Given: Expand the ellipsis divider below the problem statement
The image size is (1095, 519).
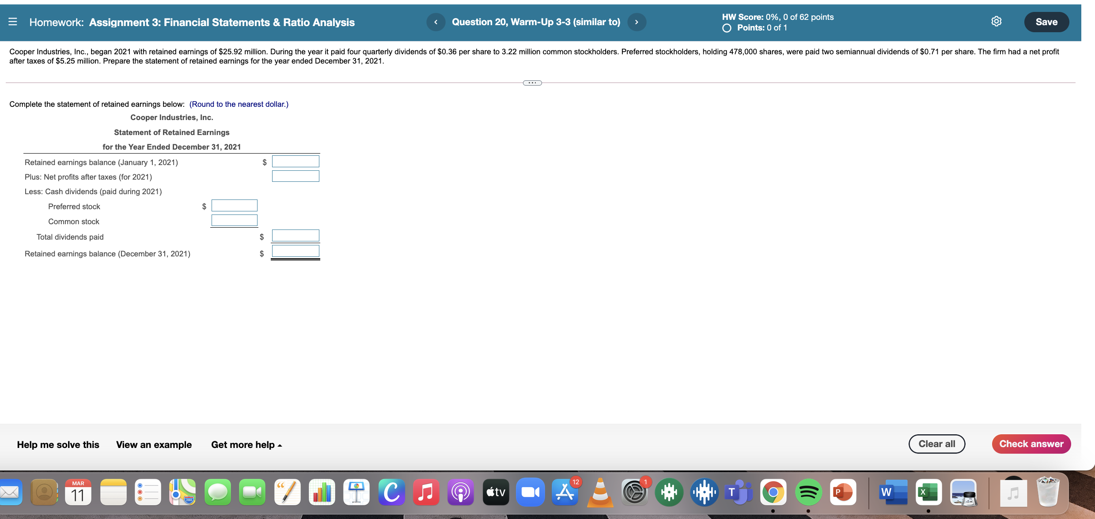Looking at the screenshot, I should (x=531, y=83).
